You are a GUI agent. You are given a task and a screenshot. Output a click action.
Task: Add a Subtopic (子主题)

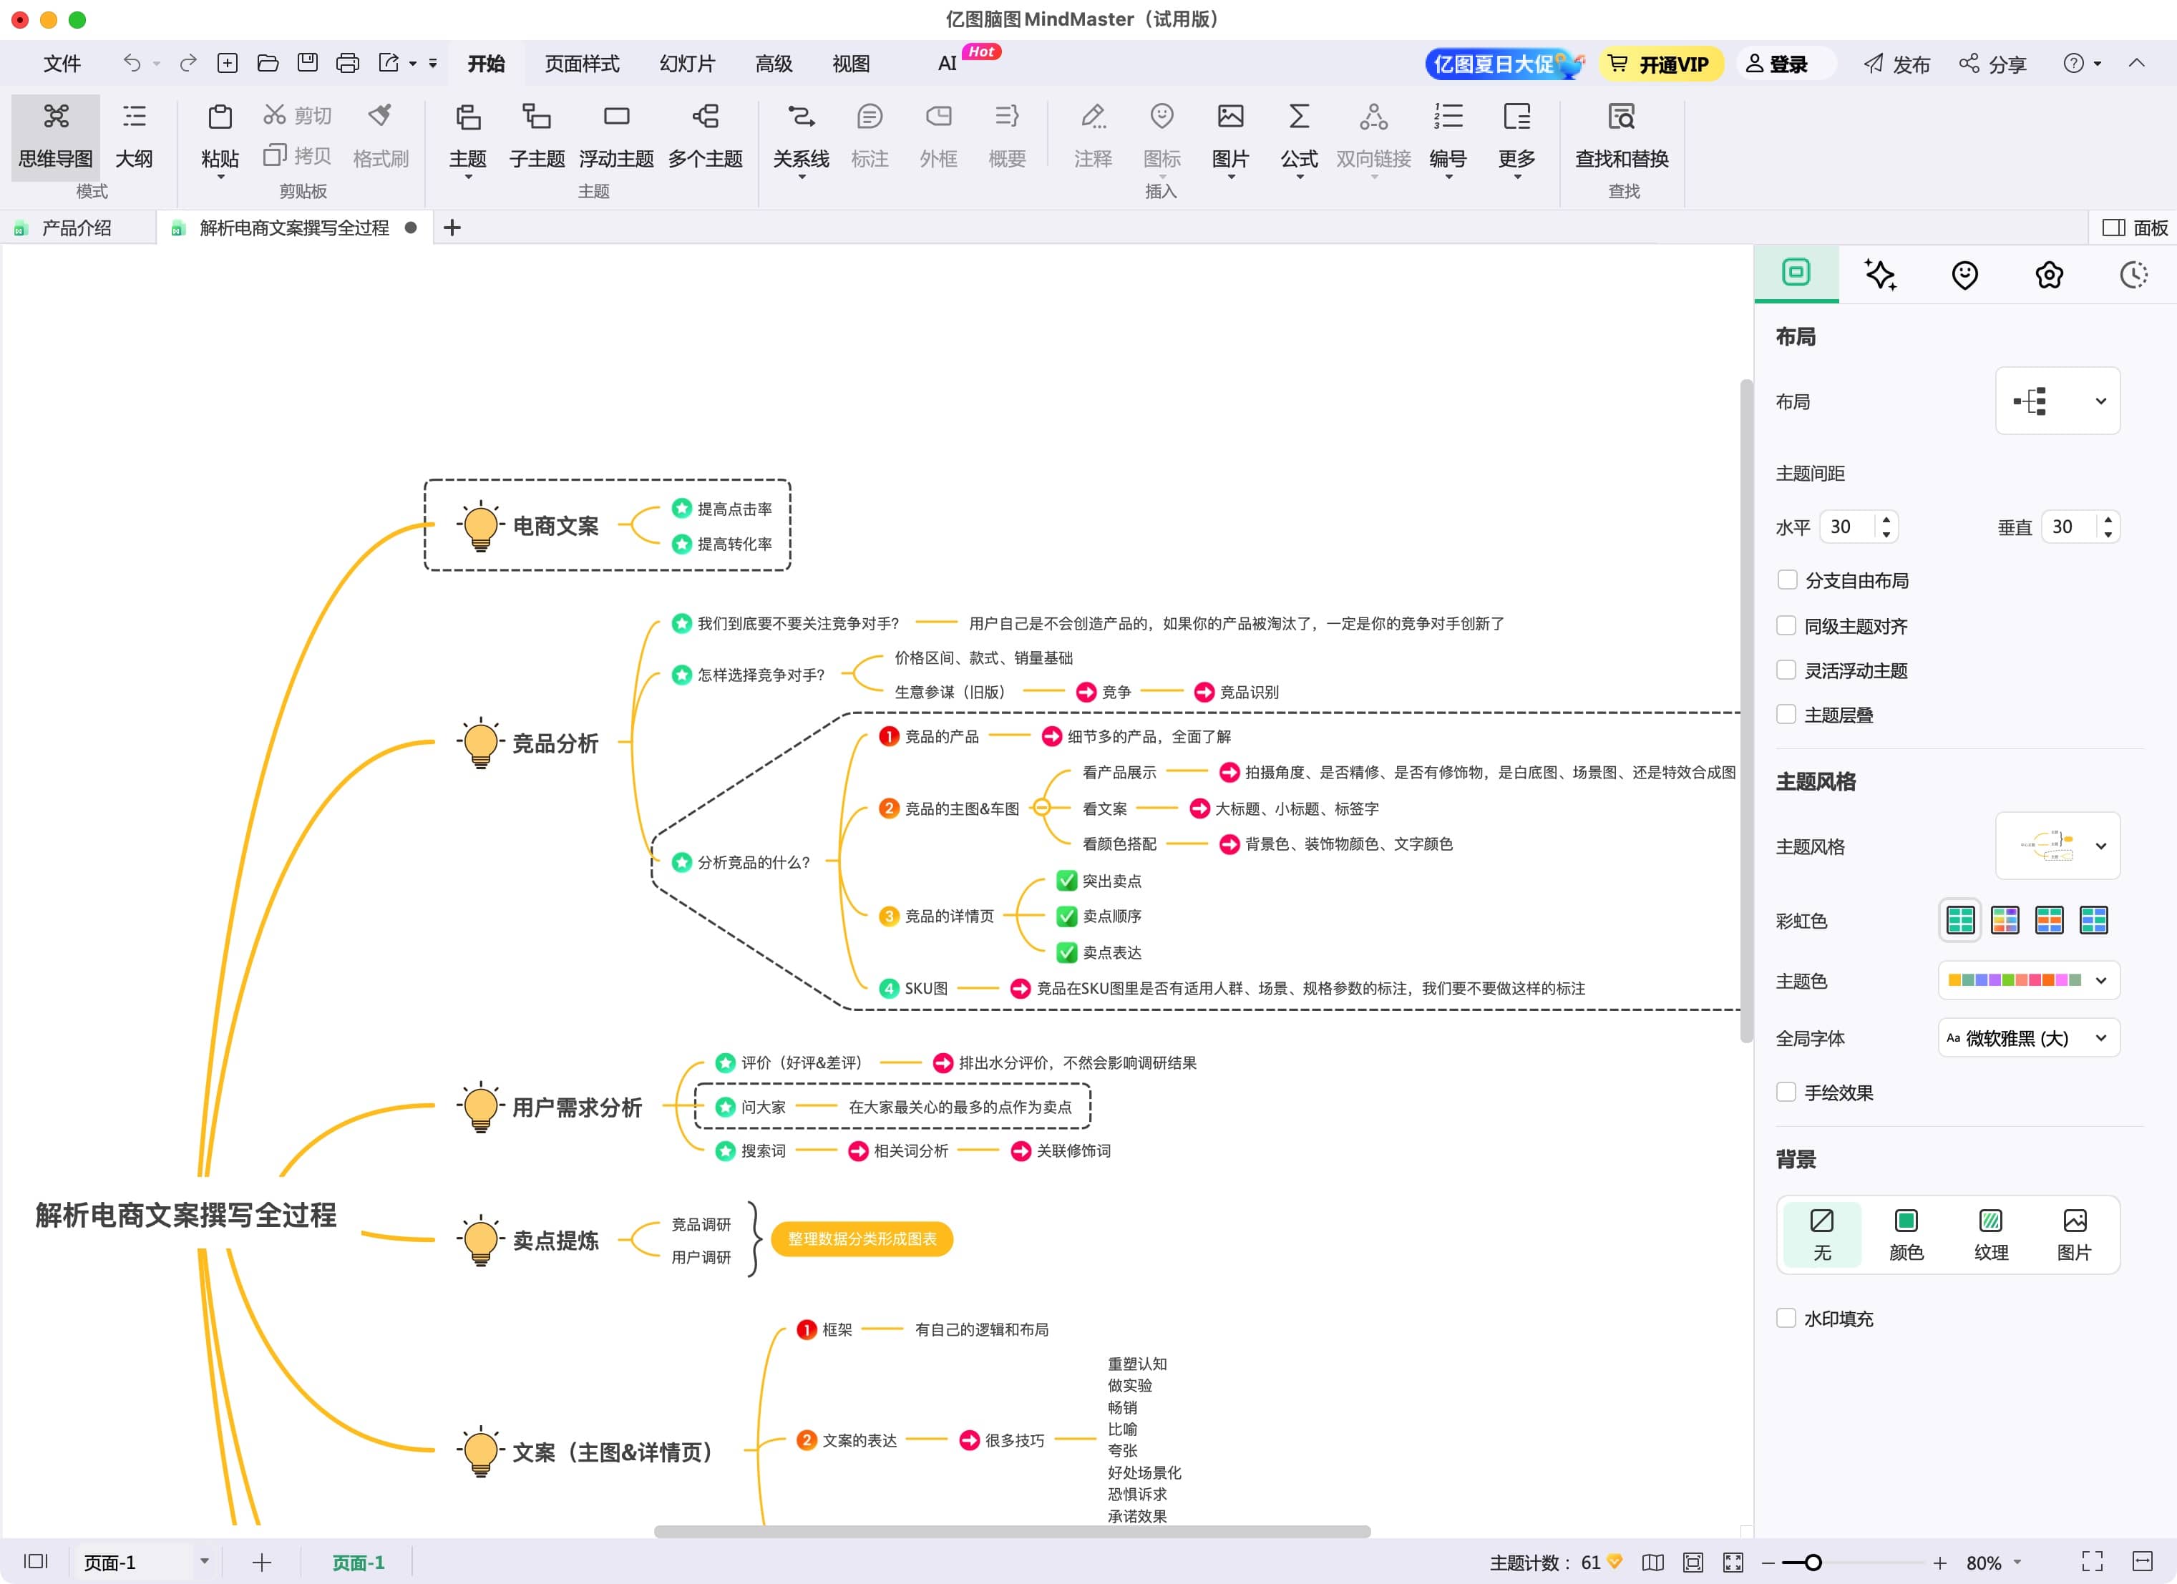tap(537, 136)
